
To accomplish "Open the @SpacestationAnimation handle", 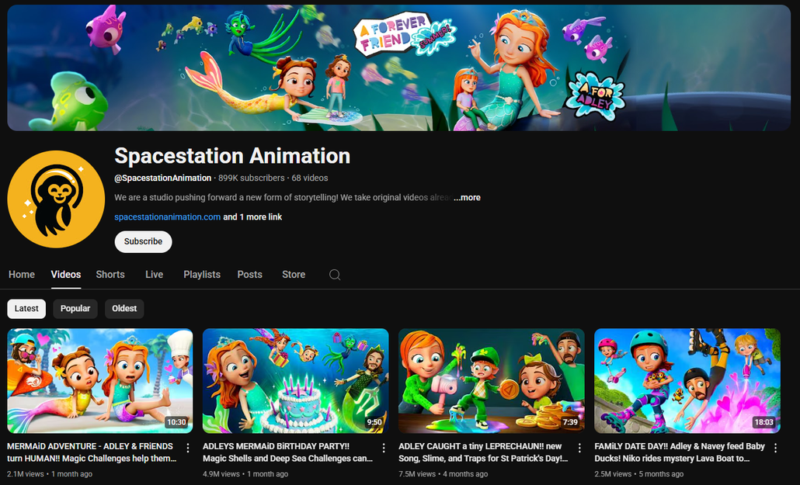I will (x=163, y=178).
